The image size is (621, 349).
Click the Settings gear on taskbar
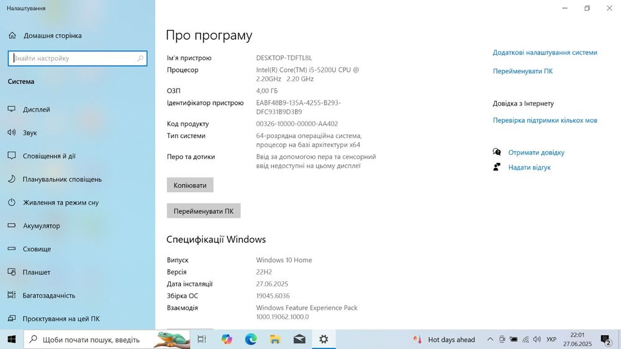(x=324, y=340)
